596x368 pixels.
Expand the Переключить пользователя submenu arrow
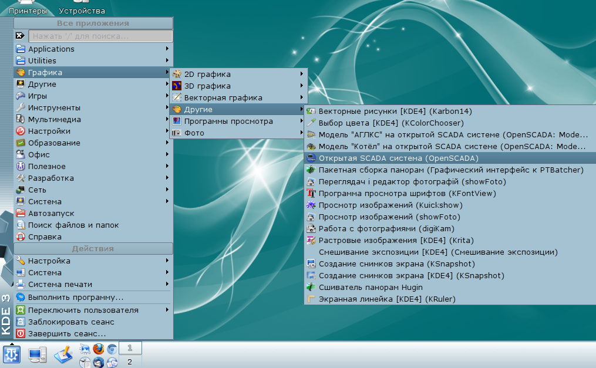click(167, 310)
